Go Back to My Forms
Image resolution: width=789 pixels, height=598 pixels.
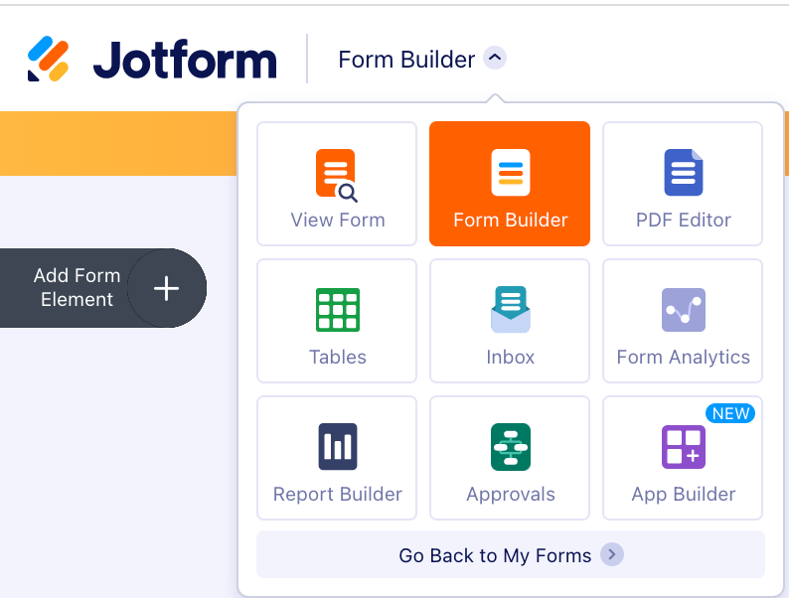(510, 554)
